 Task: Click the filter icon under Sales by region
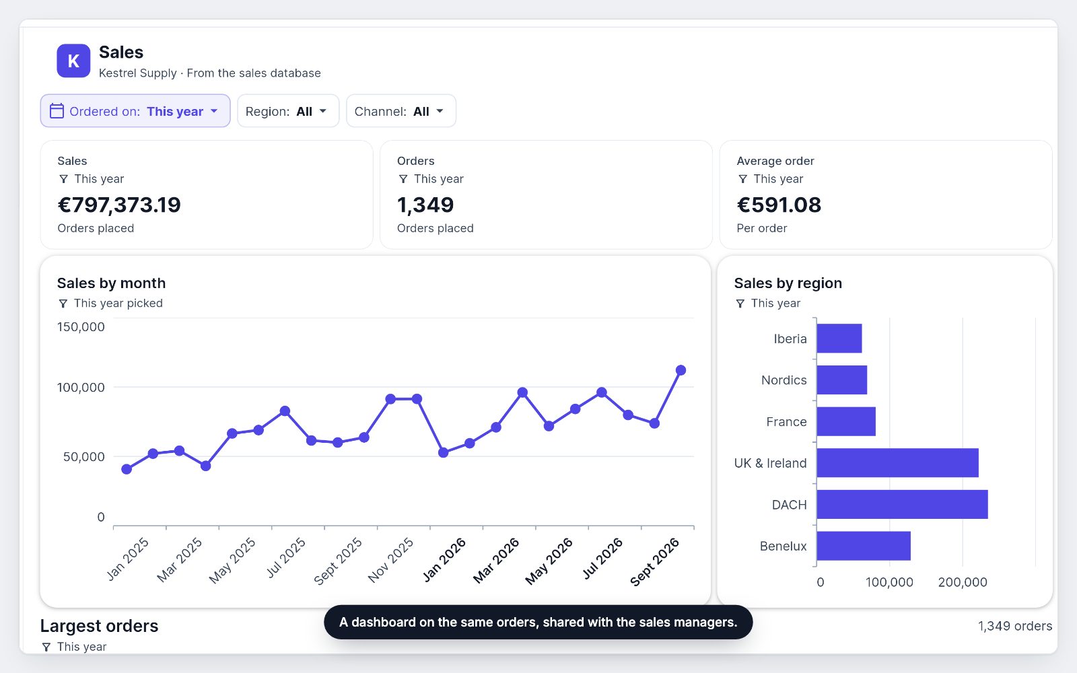click(x=740, y=304)
